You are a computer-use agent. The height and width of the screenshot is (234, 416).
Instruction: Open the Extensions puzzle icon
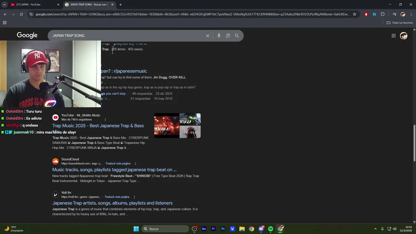(383, 14)
